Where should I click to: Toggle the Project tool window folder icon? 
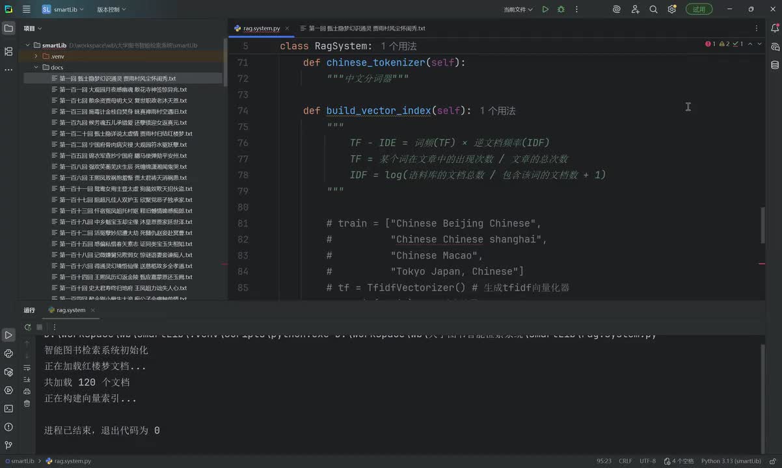(x=8, y=28)
